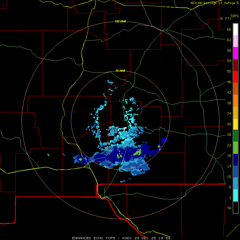The width and height of the screenshot is (240, 240).
Task: Click the 50 NMI range ring label
Action: (x=120, y=71)
